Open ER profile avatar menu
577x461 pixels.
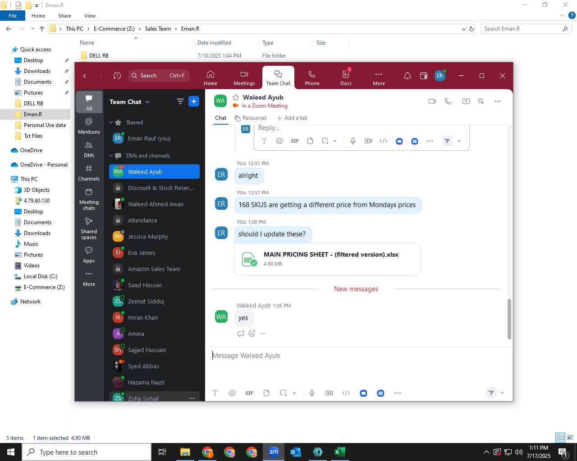click(440, 76)
